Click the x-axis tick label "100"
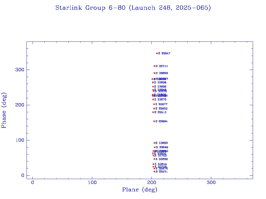 92,182
